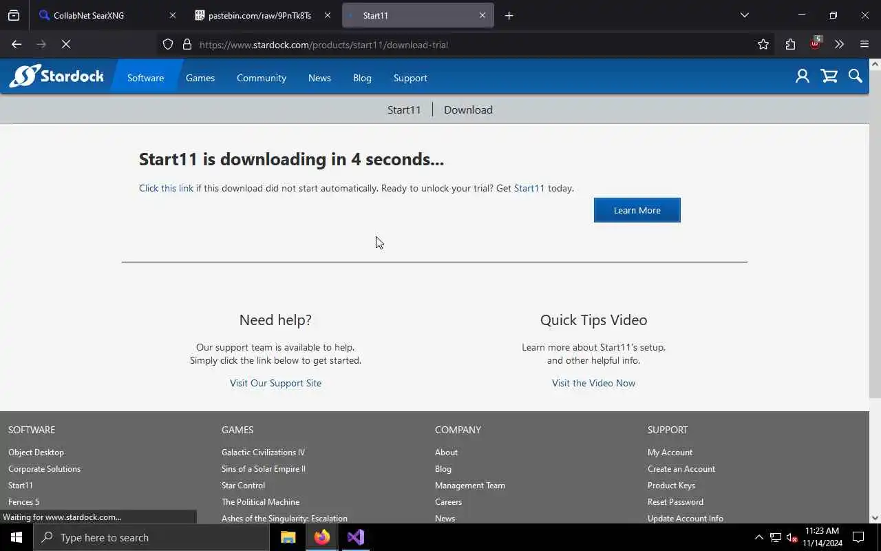
Task: Open the Blog navigation item
Action: (362, 78)
